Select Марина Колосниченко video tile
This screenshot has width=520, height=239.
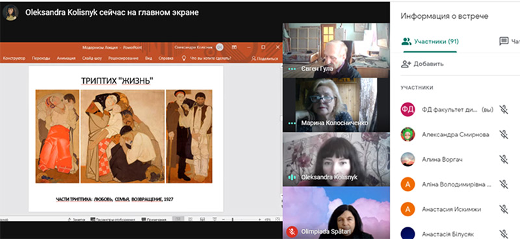[x=336, y=105]
